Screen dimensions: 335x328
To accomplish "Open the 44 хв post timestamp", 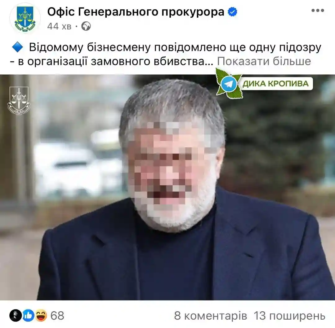I will pyautogui.click(x=59, y=26).
